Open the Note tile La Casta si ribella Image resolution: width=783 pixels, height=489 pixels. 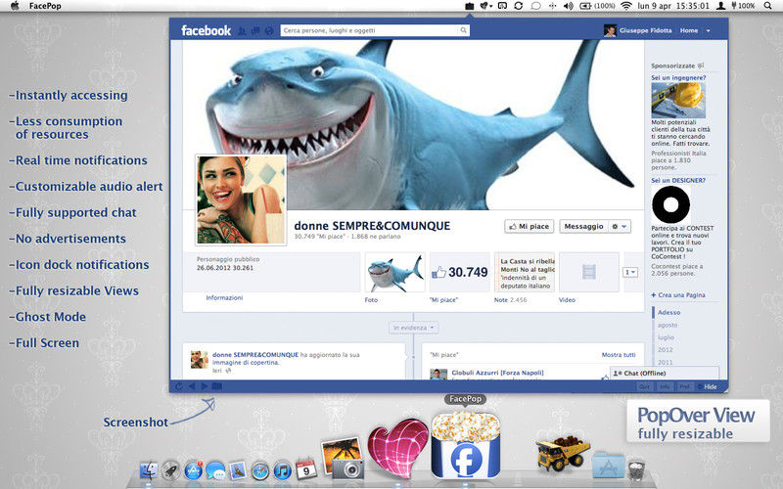coord(525,272)
